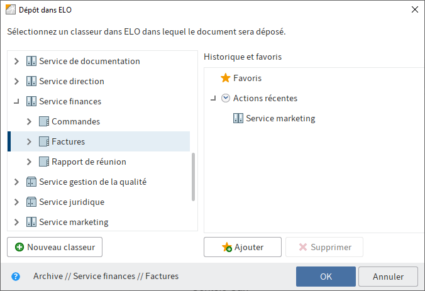
Task: Collapse Service finances node
Action: coord(17,101)
